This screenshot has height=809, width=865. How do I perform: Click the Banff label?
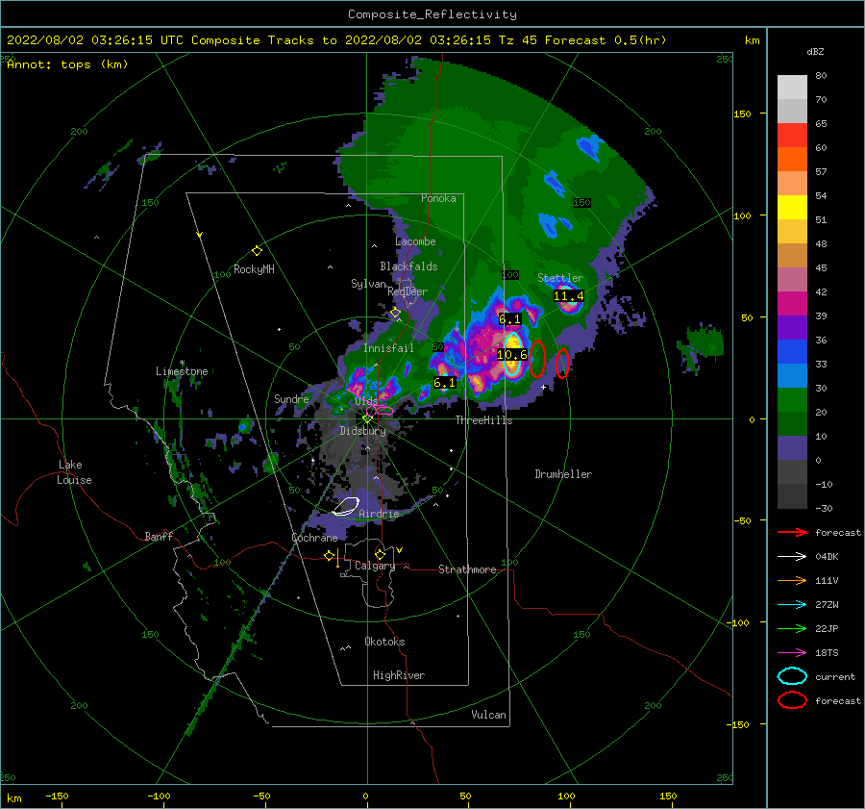[159, 536]
